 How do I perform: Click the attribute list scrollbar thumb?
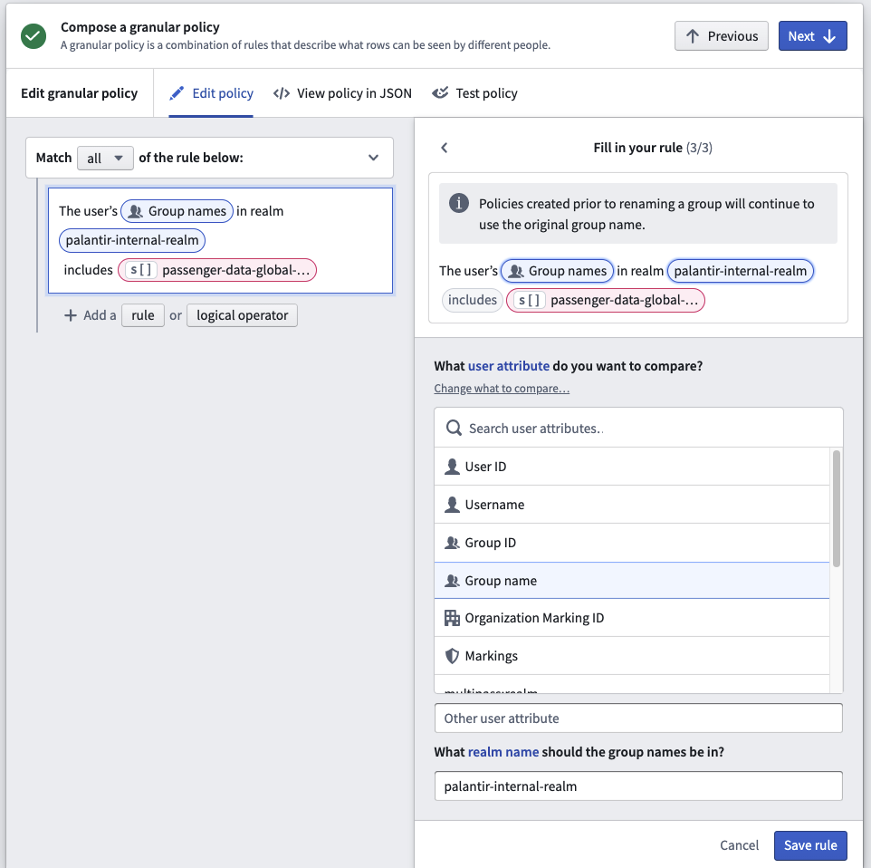click(836, 508)
